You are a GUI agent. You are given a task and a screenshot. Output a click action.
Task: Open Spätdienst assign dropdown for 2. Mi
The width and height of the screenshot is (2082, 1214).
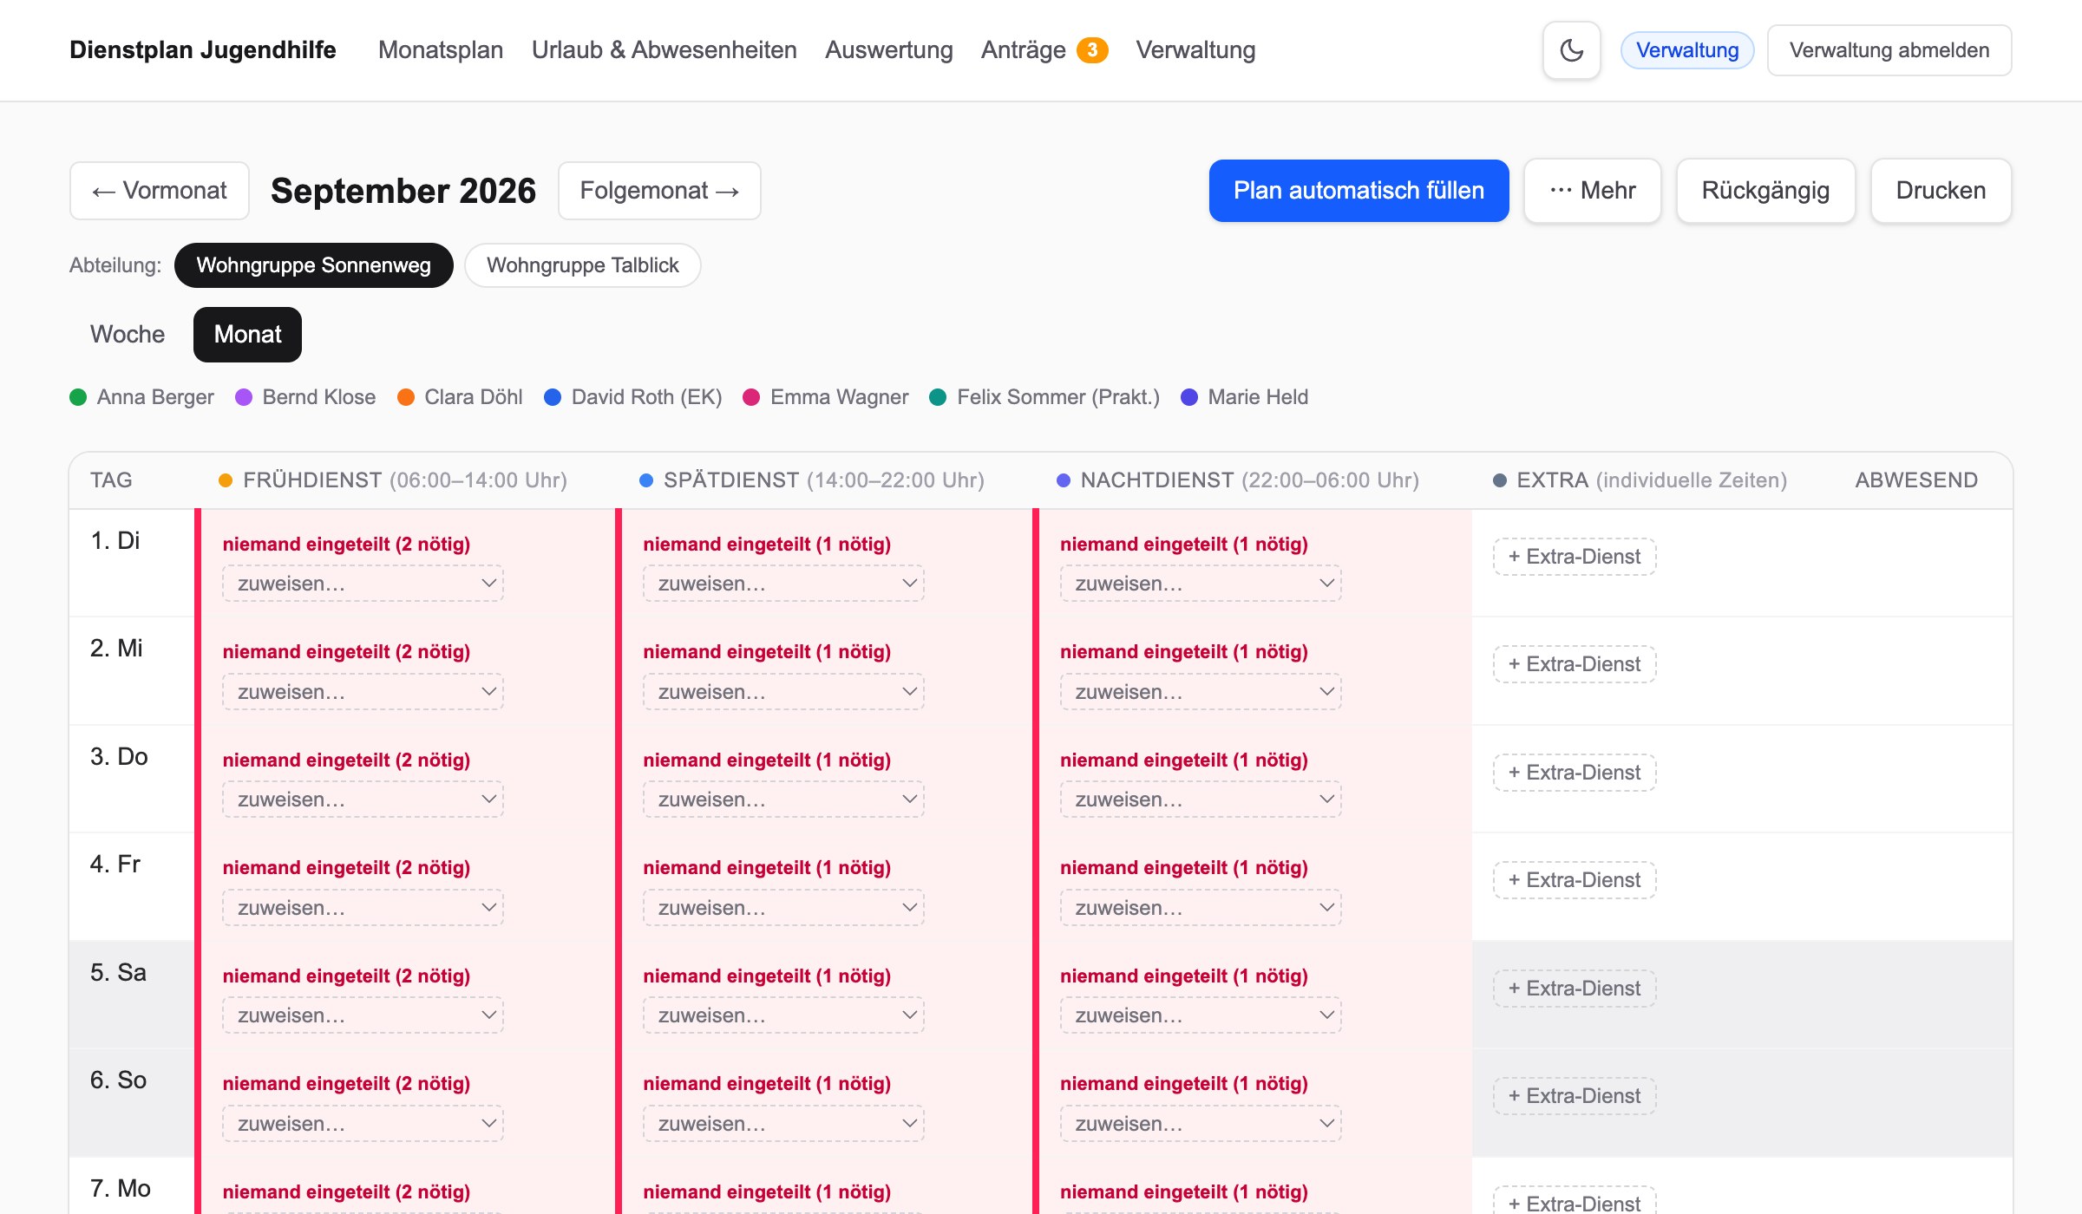coord(783,692)
